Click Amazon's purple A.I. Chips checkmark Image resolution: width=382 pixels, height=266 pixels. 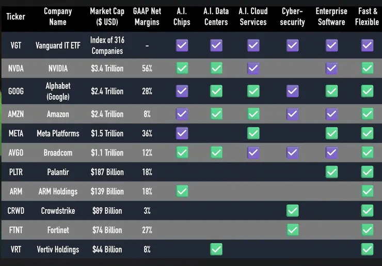182,114
